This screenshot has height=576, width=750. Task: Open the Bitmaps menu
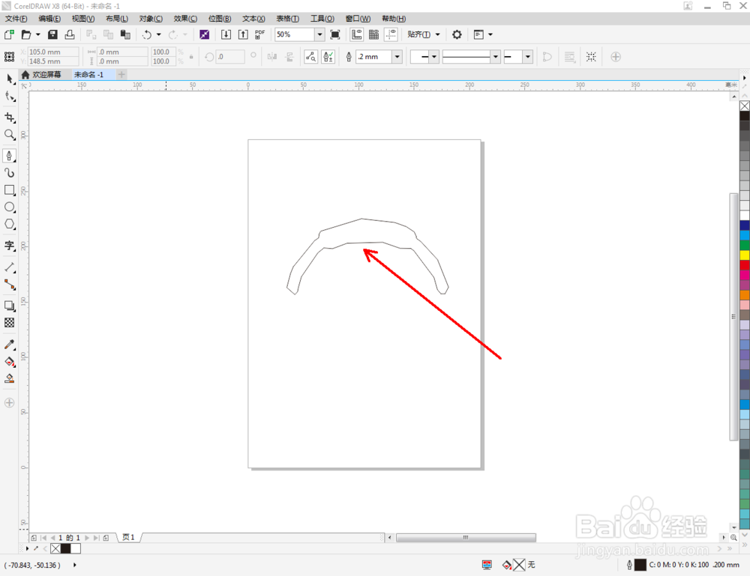coord(220,19)
